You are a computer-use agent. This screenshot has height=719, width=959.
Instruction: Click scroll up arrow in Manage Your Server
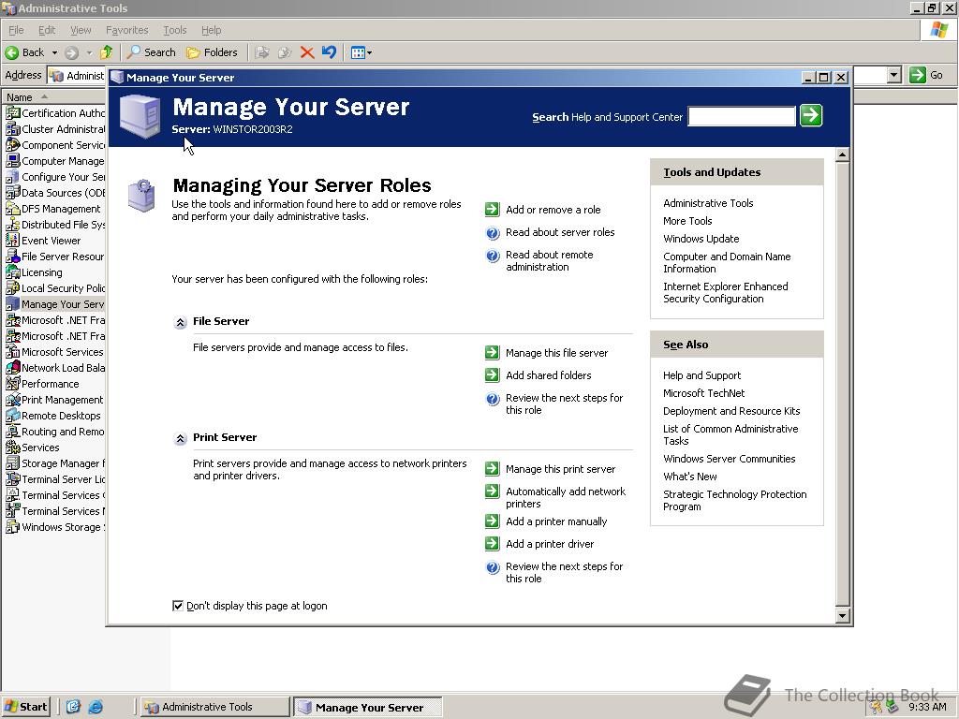coord(842,154)
